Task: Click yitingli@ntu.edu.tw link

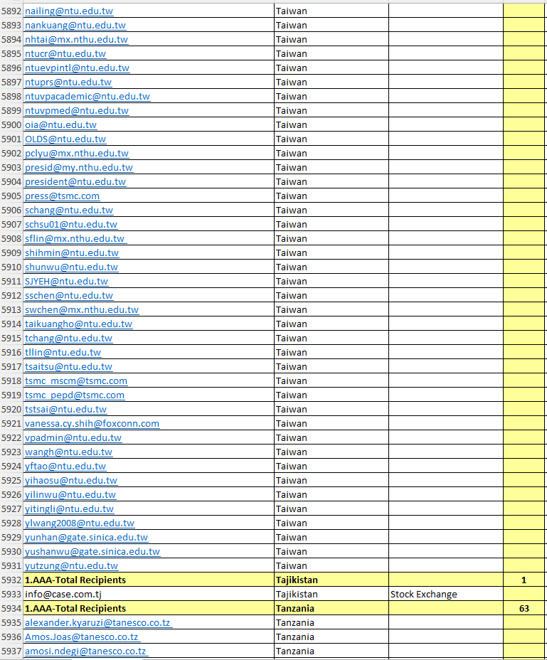Action: [x=70, y=509]
